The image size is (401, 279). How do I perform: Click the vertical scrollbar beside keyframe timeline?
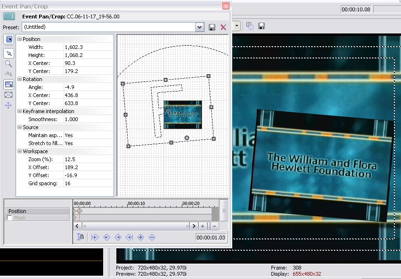[224, 210]
